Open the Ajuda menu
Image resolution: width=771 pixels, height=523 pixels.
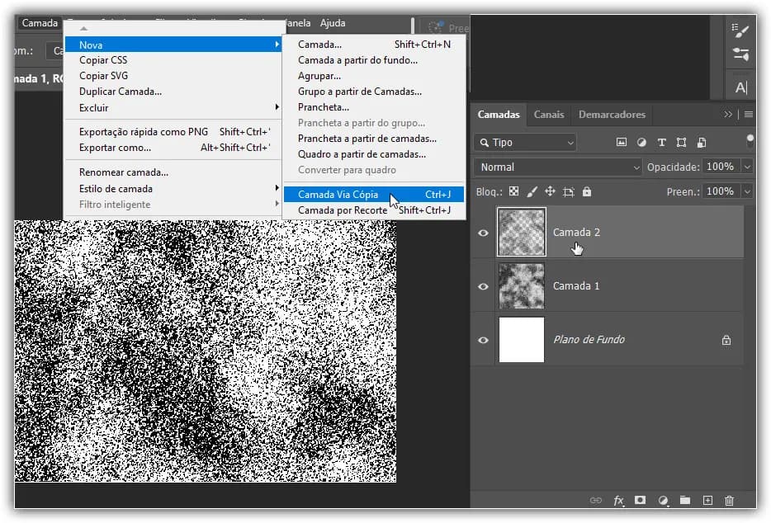[x=333, y=23]
